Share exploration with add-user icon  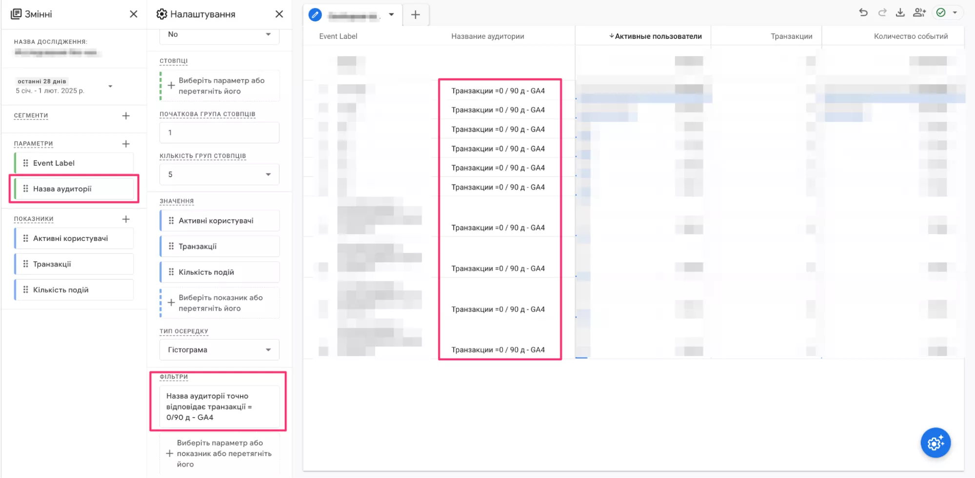tap(919, 13)
